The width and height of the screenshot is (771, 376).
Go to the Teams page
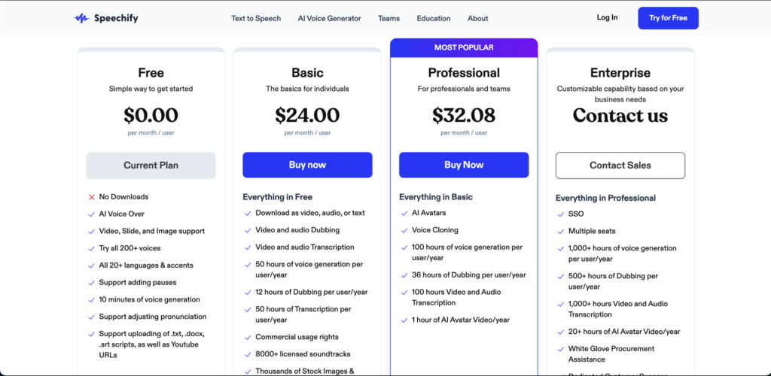point(389,18)
